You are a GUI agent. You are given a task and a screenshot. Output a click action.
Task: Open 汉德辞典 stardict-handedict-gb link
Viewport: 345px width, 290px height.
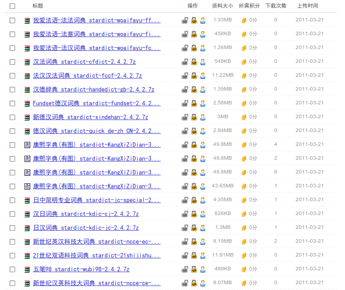[x=94, y=90]
